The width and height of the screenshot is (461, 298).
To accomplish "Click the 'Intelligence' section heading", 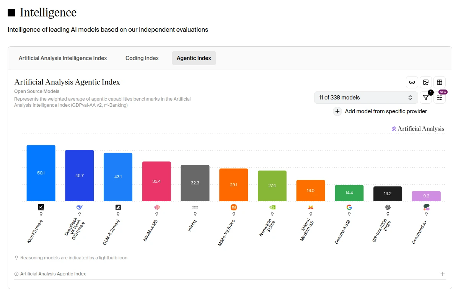I will coord(48,13).
